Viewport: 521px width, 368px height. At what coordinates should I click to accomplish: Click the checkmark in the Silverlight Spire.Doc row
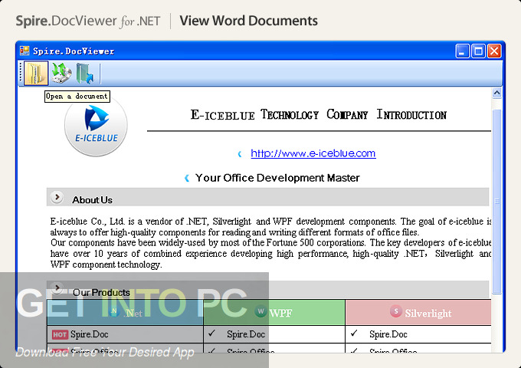coord(354,333)
